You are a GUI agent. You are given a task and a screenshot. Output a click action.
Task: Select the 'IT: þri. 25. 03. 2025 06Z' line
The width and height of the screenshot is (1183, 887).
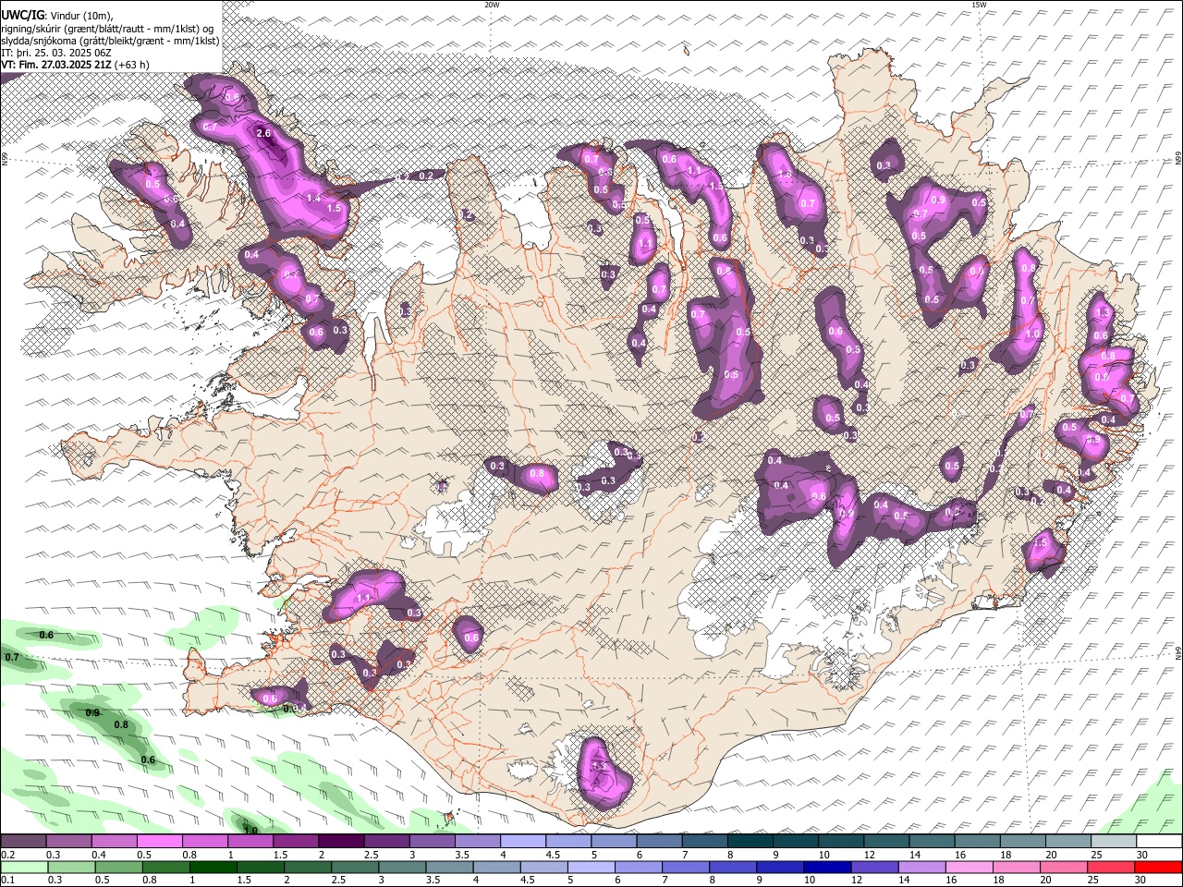tap(55, 53)
